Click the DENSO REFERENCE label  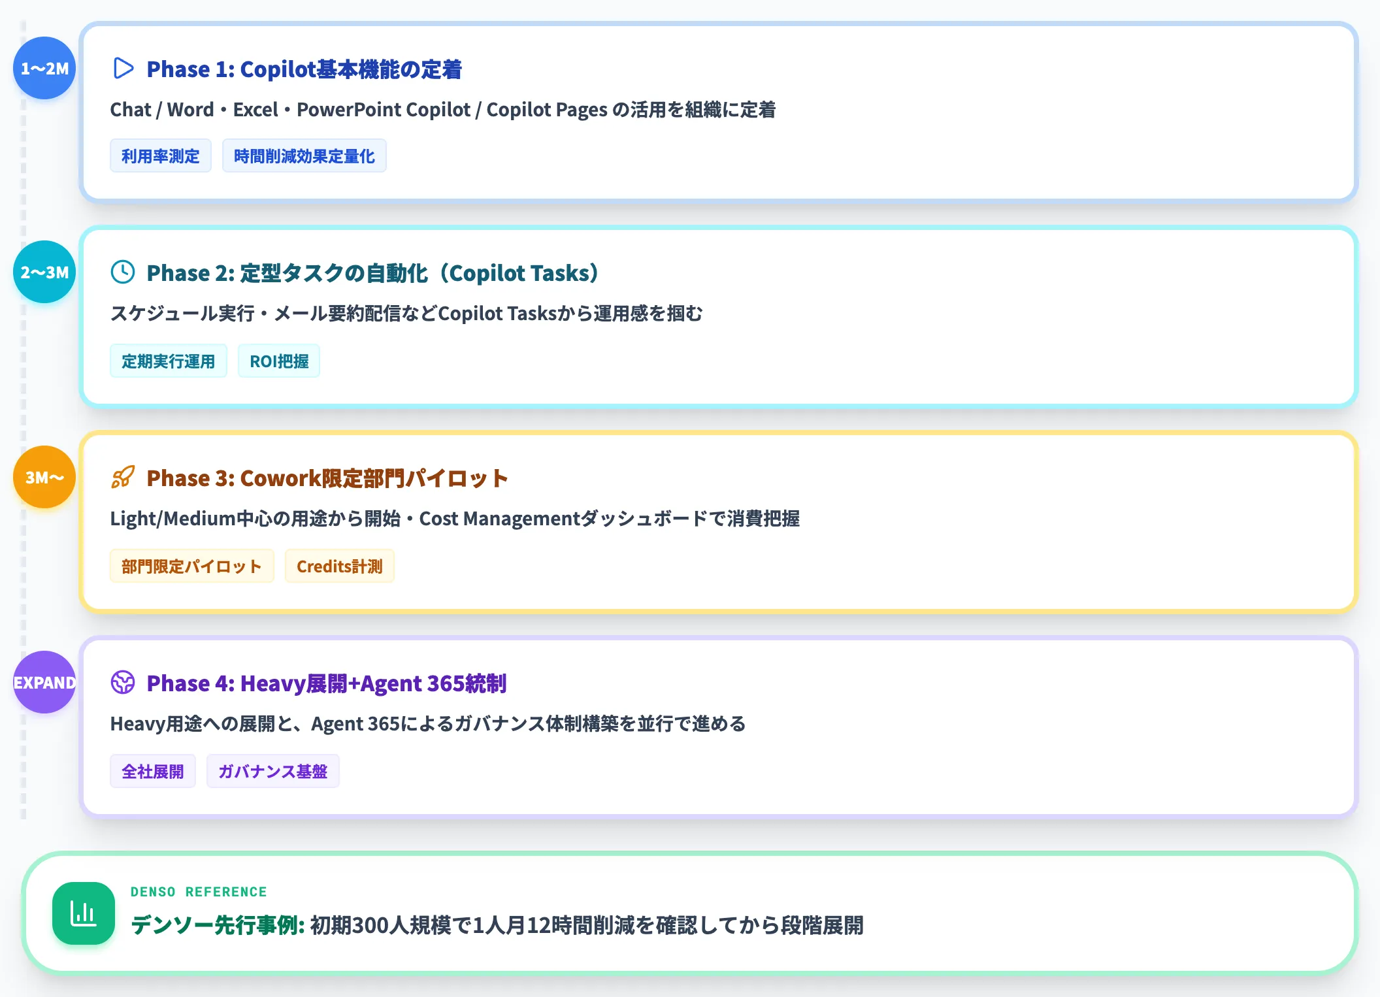point(199,892)
